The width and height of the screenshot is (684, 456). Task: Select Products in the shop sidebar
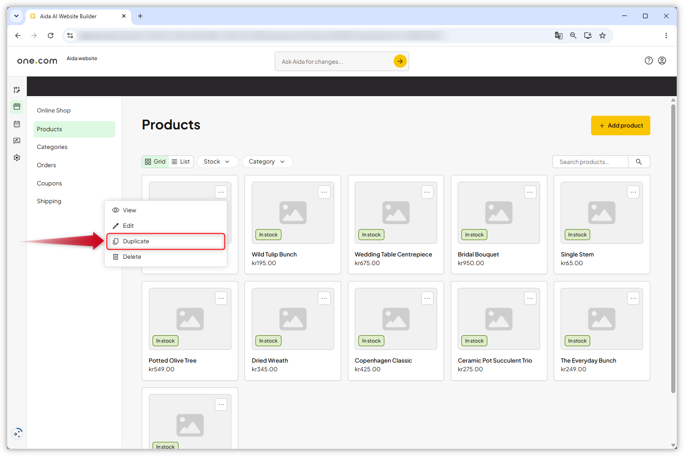[x=74, y=129]
